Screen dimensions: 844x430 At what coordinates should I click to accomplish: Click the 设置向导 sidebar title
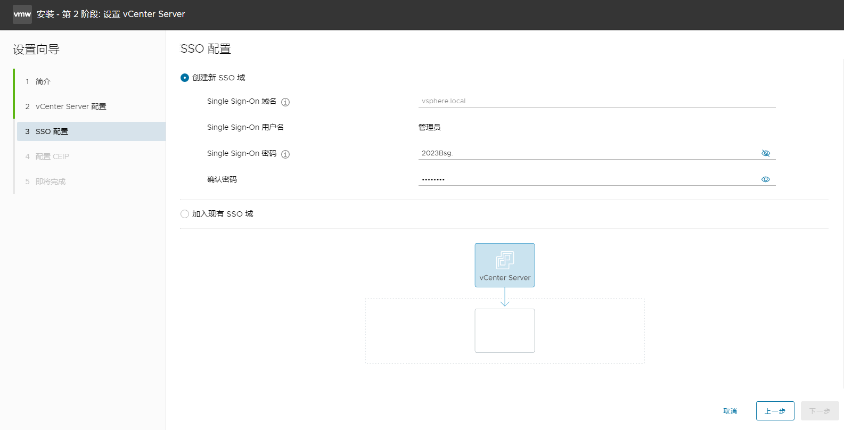coord(36,49)
